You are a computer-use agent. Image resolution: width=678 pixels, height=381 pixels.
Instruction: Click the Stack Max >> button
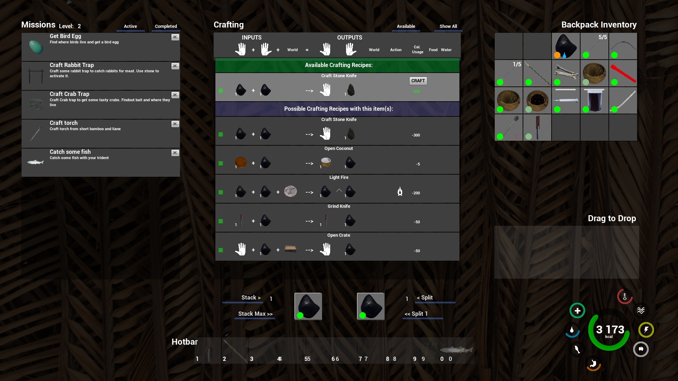click(x=255, y=314)
